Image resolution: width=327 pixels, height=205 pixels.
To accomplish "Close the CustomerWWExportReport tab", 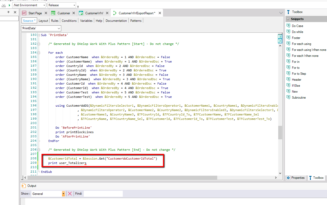I will (160, 13).
